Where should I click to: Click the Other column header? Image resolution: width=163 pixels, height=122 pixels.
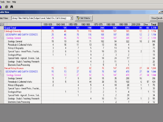click(146, 24)
